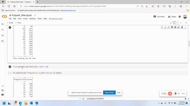Toggle read aloud in the address bar
The height and width of the screenshot is (106, 190).
tap(137, 6)
